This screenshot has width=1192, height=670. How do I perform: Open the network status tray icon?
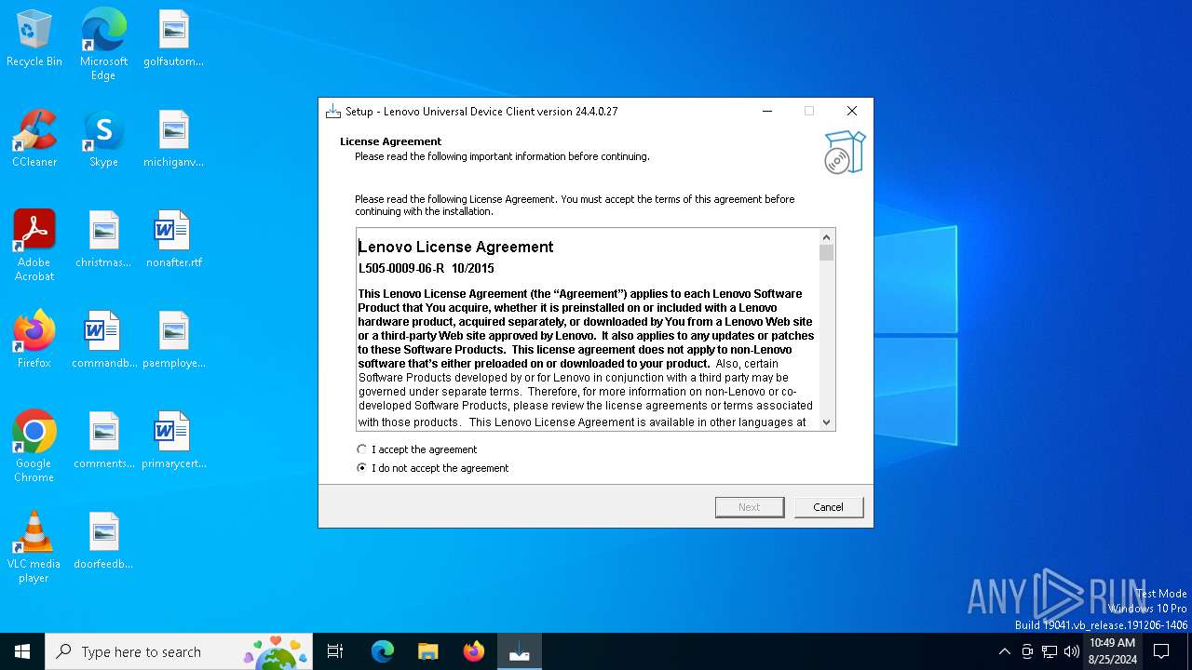click(1050, 651)
